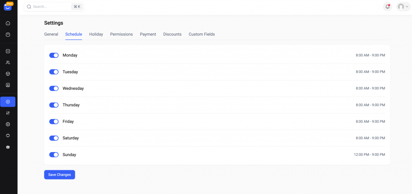Click the Friday day label
This screenshot has width=412, height=194.
68,122
